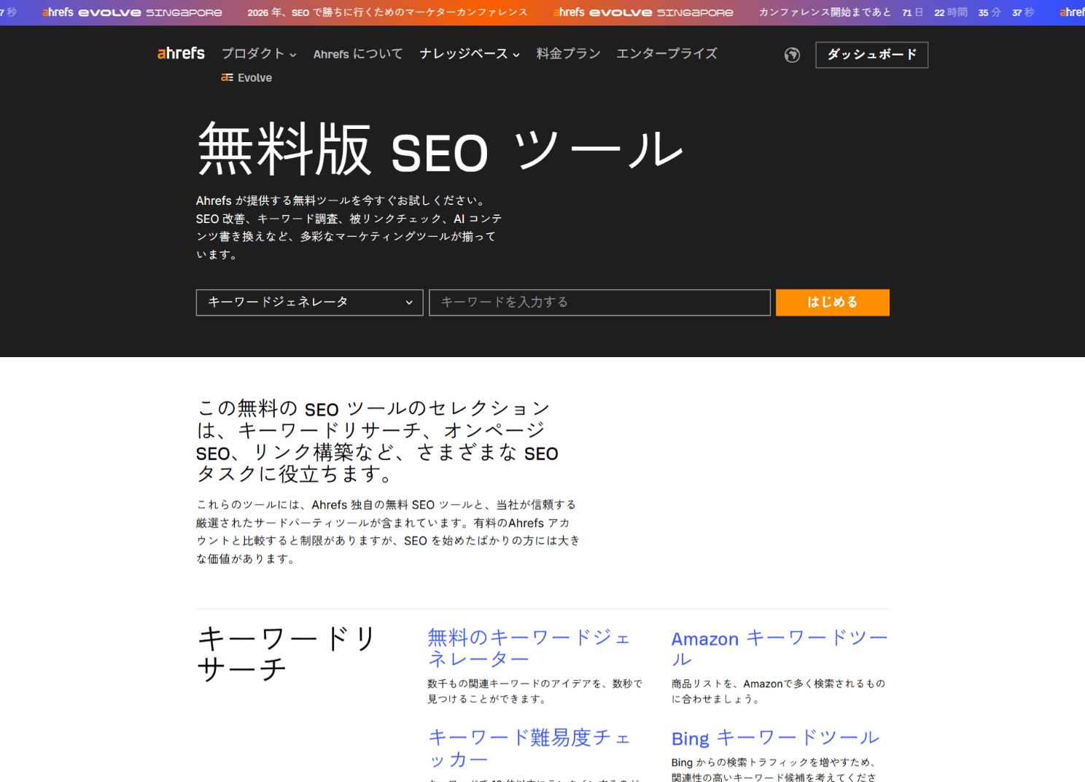Click the カンファレンス開始まであと countdown label

[825, 12]
